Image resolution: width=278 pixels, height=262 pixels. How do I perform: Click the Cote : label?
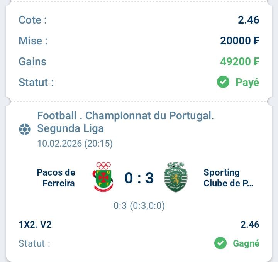tap(33, 20)
